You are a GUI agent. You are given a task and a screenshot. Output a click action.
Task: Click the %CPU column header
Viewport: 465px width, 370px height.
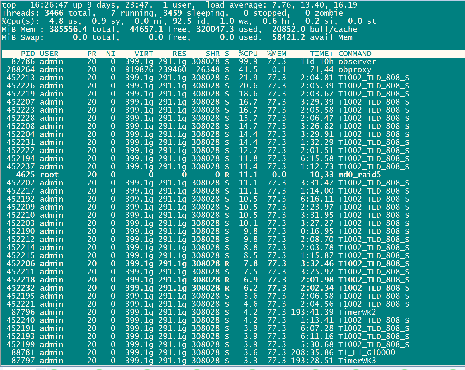248,54
